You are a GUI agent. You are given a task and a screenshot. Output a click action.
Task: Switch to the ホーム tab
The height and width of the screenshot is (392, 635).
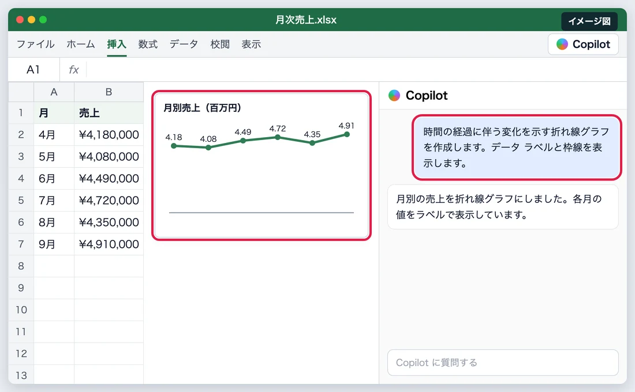[x=81, y=44]
